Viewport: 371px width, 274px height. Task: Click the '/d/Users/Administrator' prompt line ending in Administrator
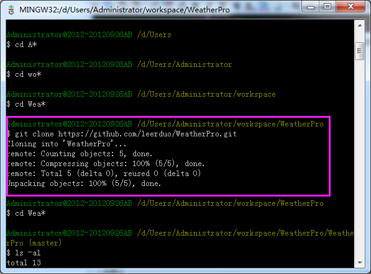pos(119,64)
